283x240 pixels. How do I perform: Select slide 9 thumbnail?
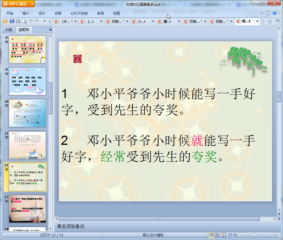point(28,81)
